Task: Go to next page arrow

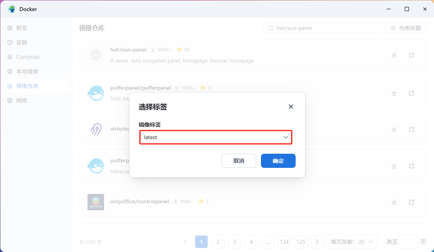Action: (x=317, y=242)
